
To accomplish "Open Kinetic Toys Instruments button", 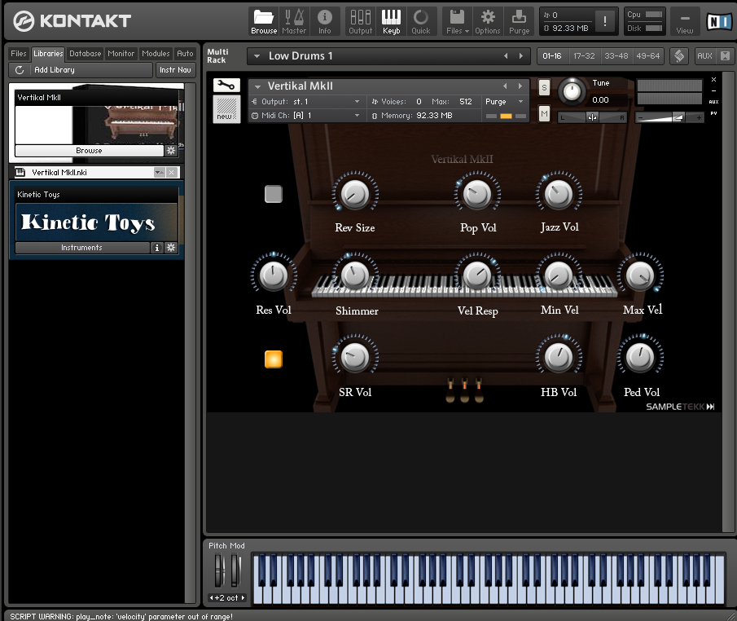I will coord(81,248).
